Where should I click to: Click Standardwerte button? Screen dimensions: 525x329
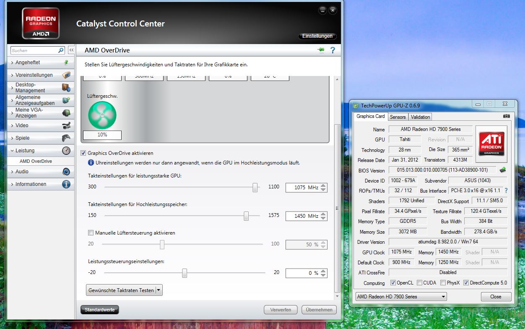100,310
